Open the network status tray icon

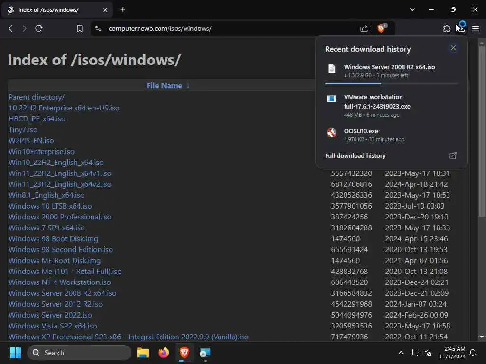tap(416, 353)
